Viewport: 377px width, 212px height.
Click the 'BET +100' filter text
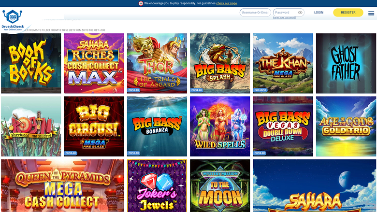[100, 30]
